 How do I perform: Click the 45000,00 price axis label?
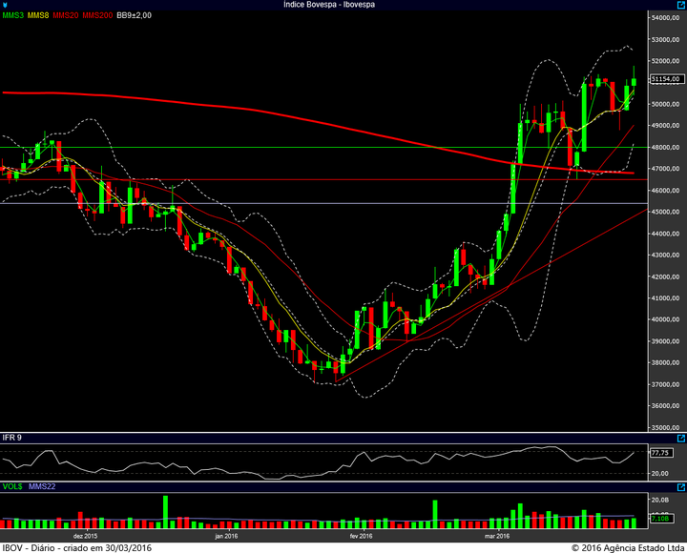(x=666, y=212)
